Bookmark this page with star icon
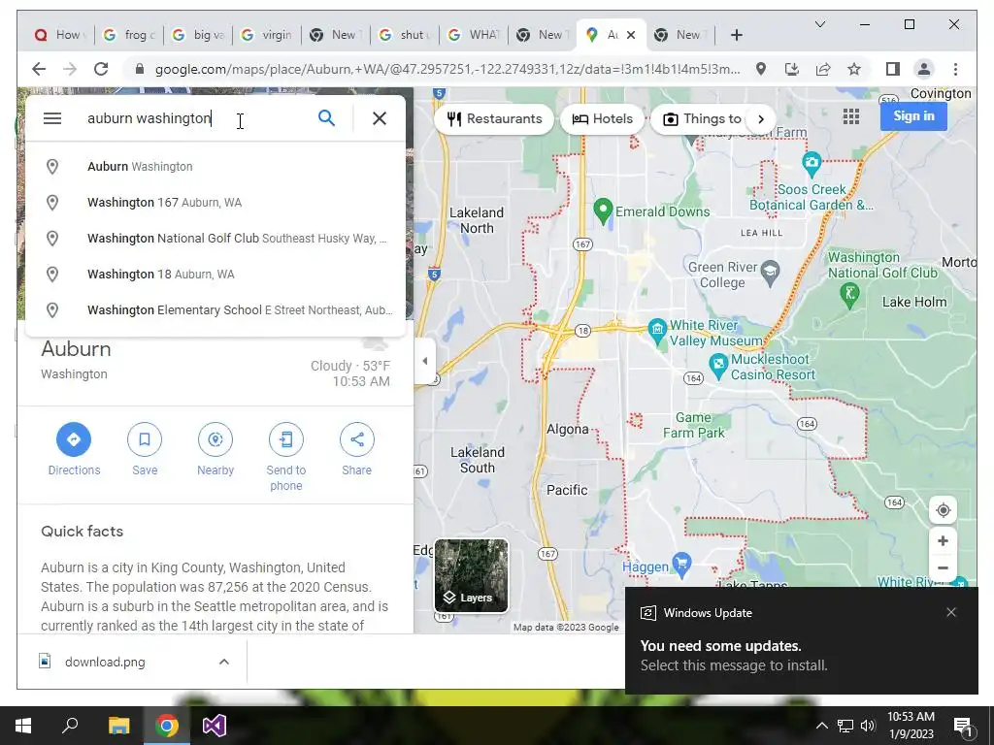Viewport: 994px width, 745px height. point(854,69)
